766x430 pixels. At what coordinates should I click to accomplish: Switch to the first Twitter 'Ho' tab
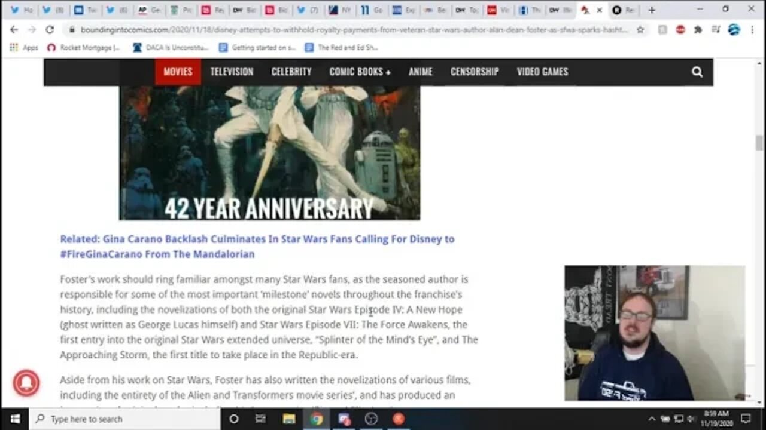(x=22, y=10)
